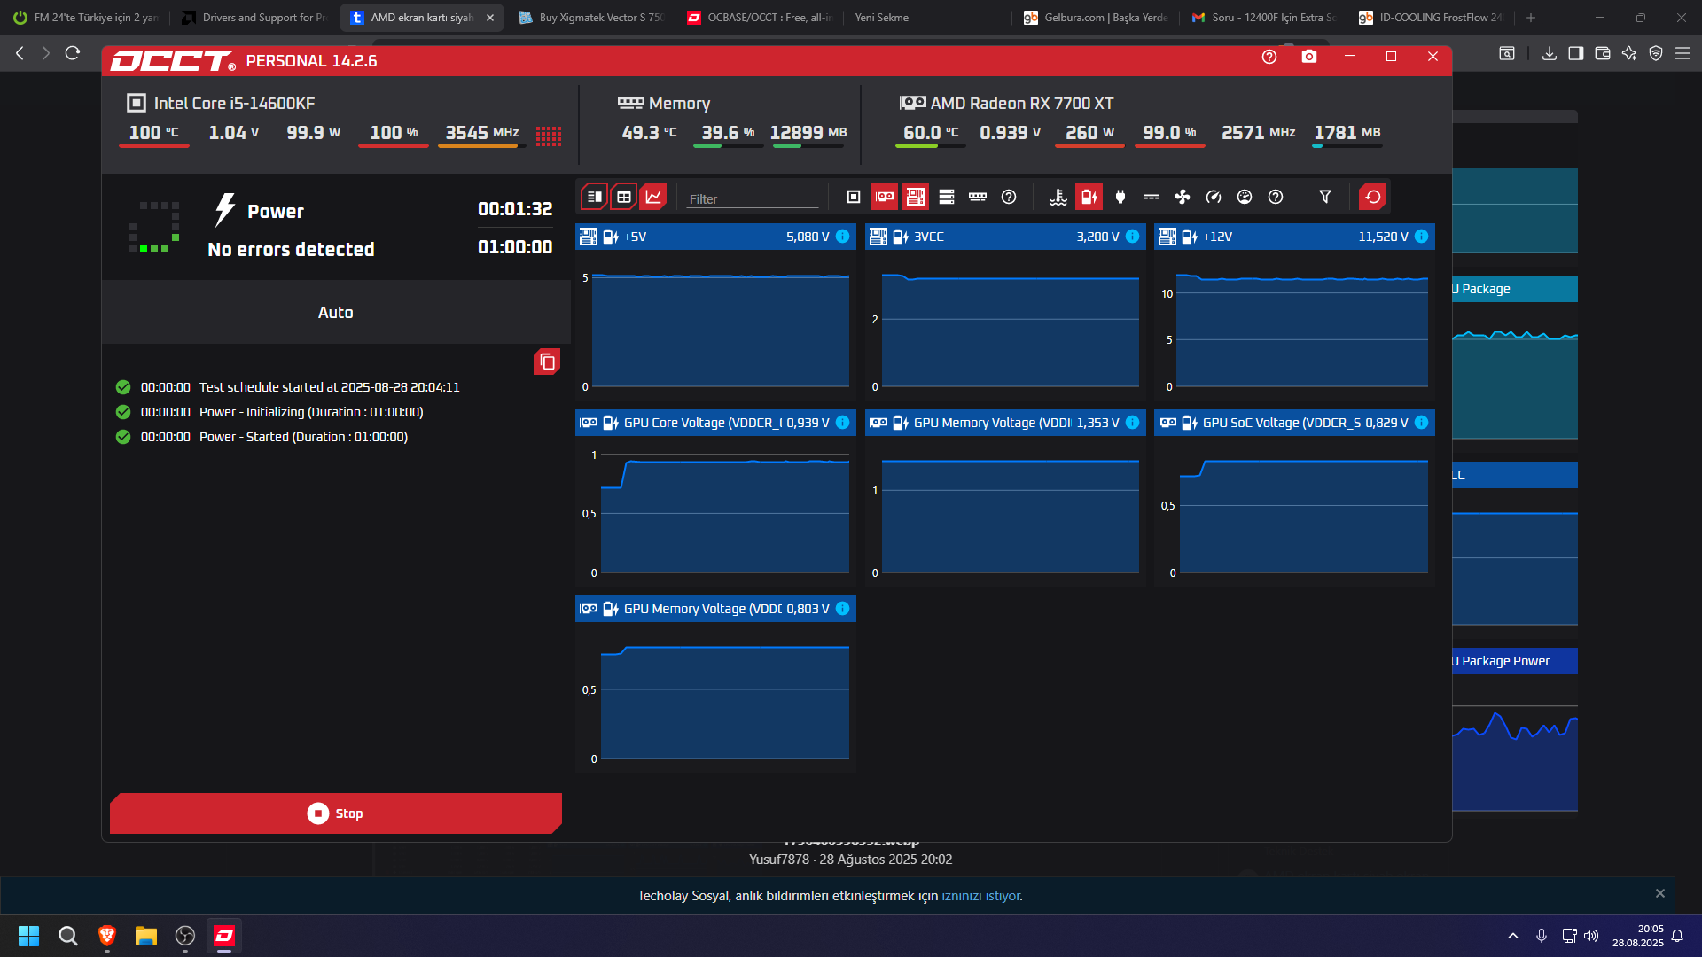Open the browser hamburger menu
The height and width of the screenshot is (957, 1702).
(x=1682, y=53)
